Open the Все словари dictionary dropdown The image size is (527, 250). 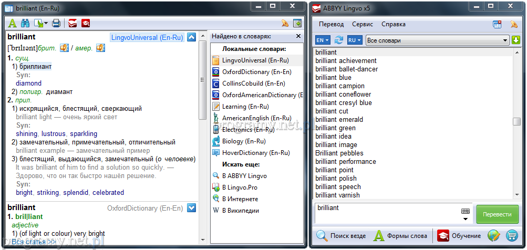coord(437,40)
